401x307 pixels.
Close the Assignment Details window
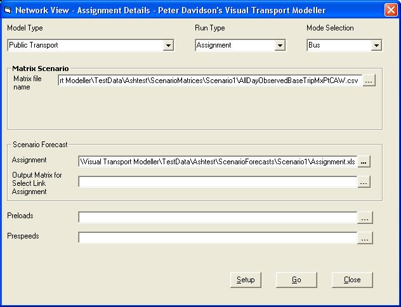(391, 10)
